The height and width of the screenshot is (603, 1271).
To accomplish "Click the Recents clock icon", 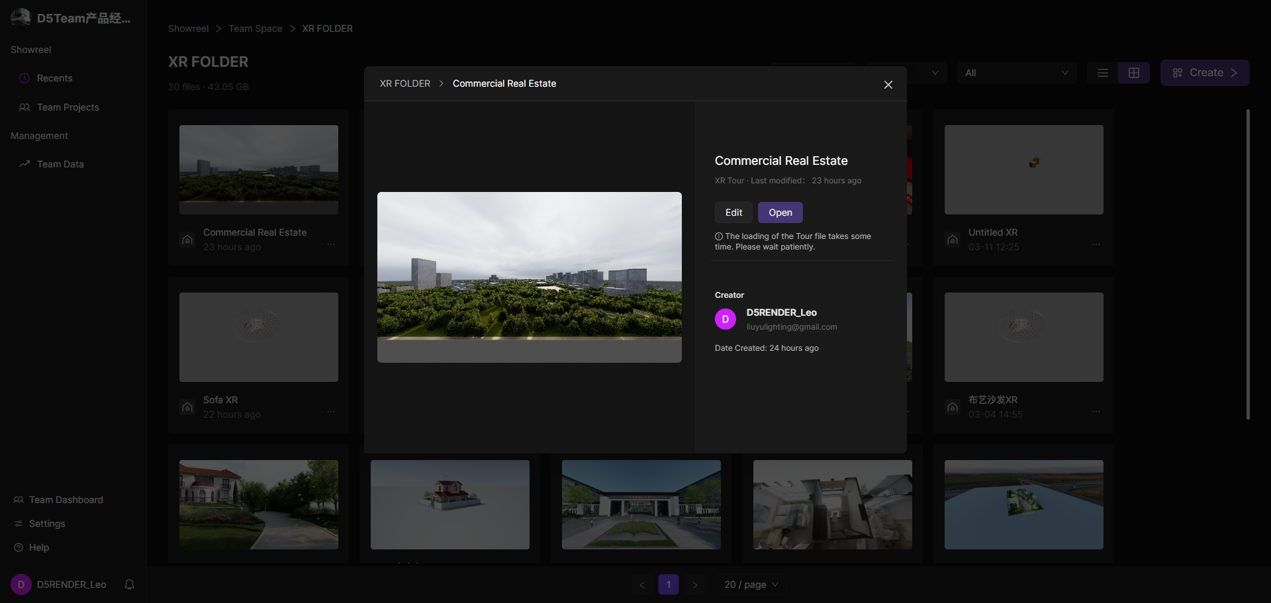I will [24, 78].
